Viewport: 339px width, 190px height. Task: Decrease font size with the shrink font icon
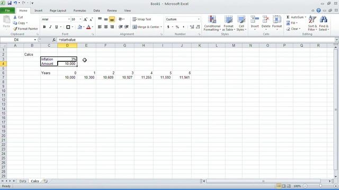91,20
